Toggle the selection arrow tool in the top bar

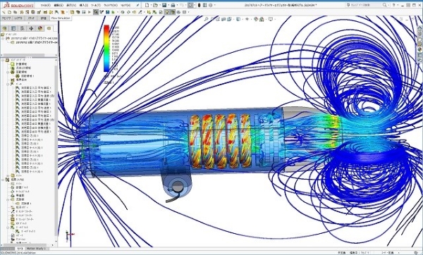click(x=191, y=5)
